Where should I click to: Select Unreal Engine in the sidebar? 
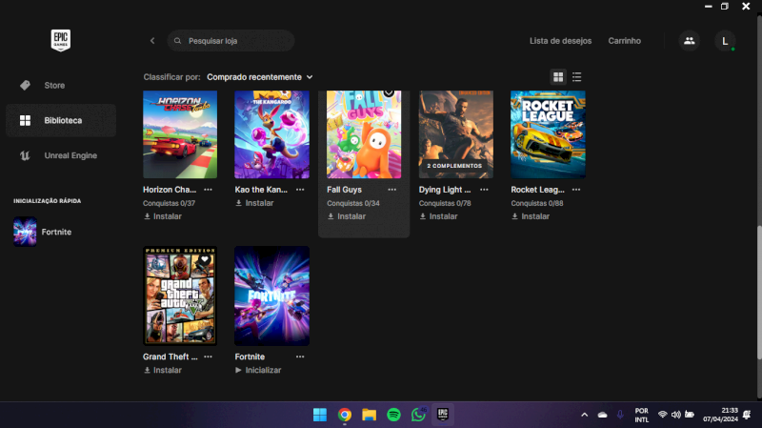tap(70, 155)
